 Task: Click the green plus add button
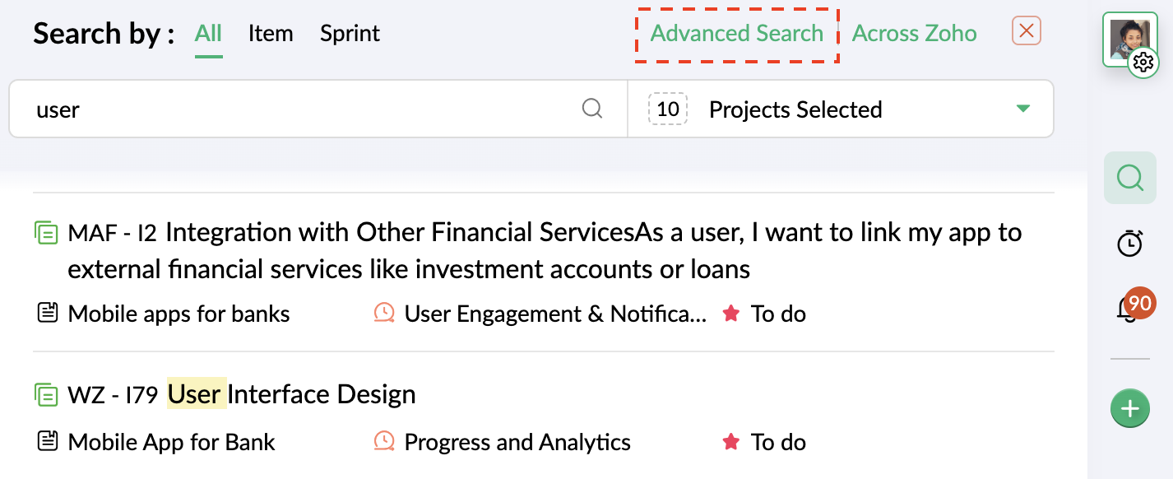click(x=1130, y=408)
